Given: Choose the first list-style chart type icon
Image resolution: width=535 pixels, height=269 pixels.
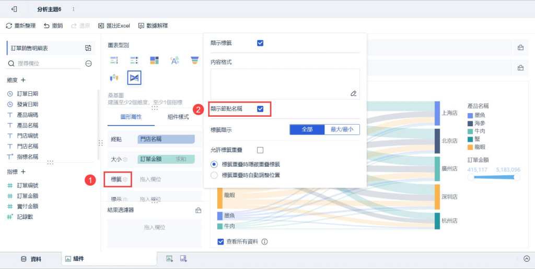Looking at the screenshot, I should tap(114, 60).
